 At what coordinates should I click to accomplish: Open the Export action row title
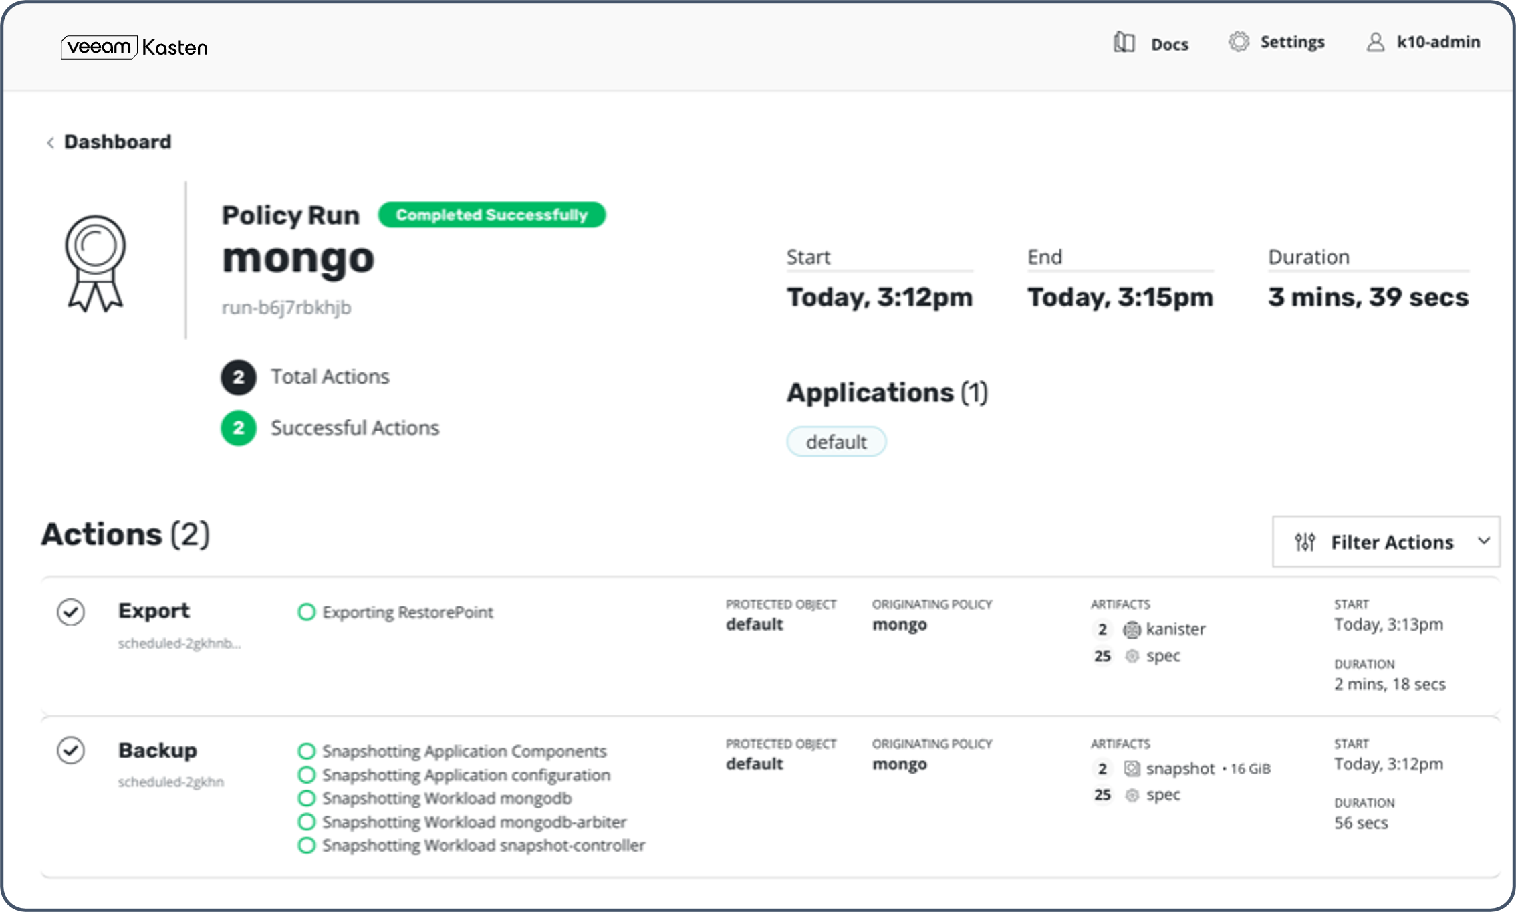click(x=154, y=610)
